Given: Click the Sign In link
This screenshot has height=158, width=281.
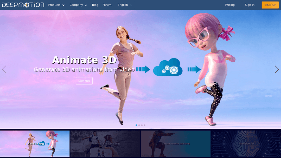Looking at the screenshot, I should click(x=250, y=5).
